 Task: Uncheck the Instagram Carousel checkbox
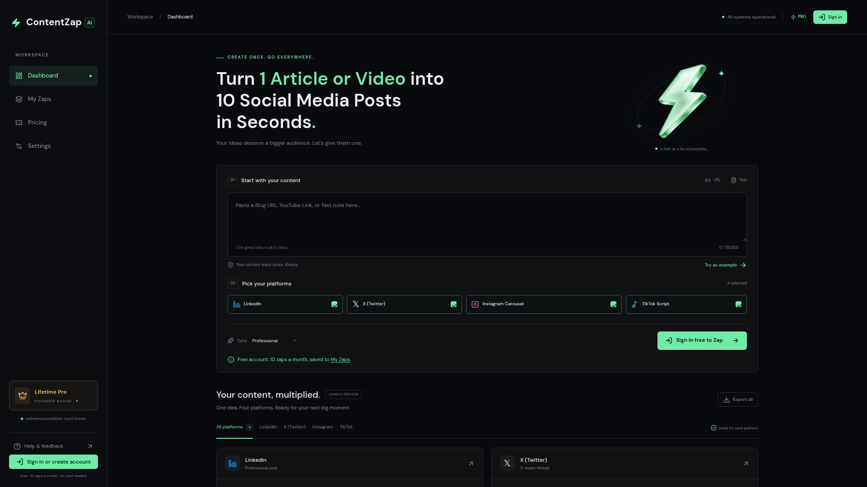coord(614,304)
